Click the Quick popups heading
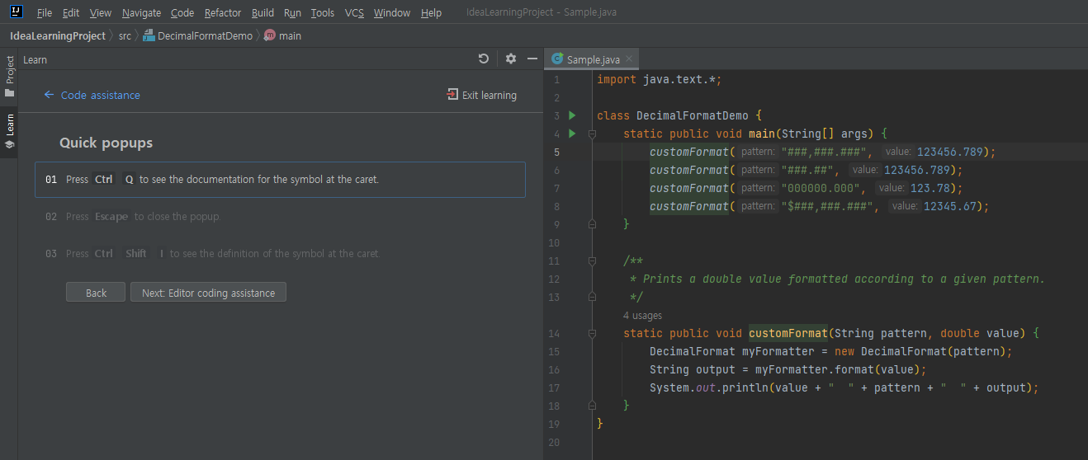 pyautogui.click(x=106, y=143)
